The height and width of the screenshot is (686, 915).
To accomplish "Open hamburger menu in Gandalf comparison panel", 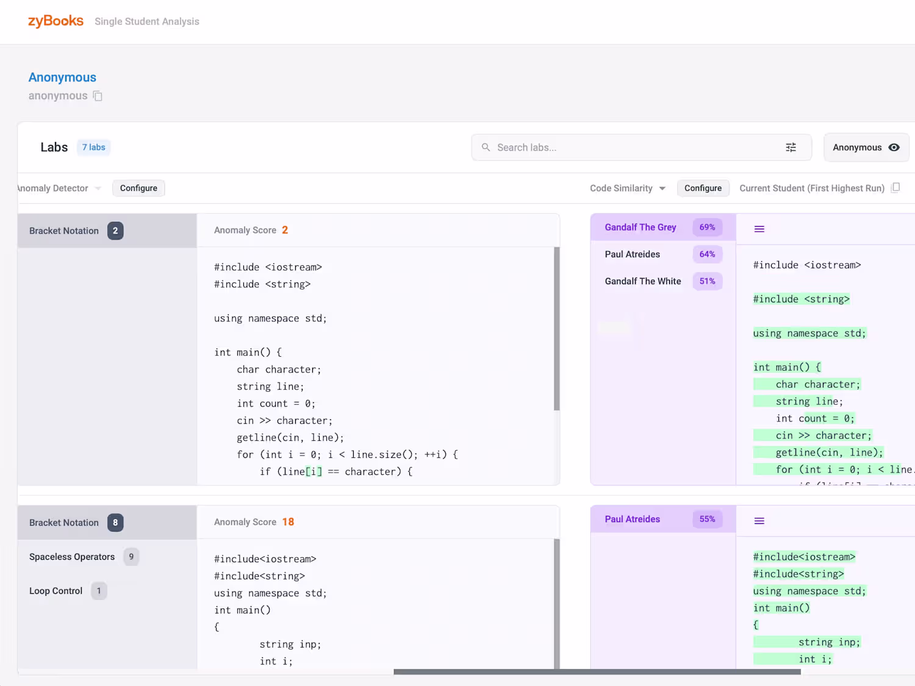I will [x=759, y=229].
